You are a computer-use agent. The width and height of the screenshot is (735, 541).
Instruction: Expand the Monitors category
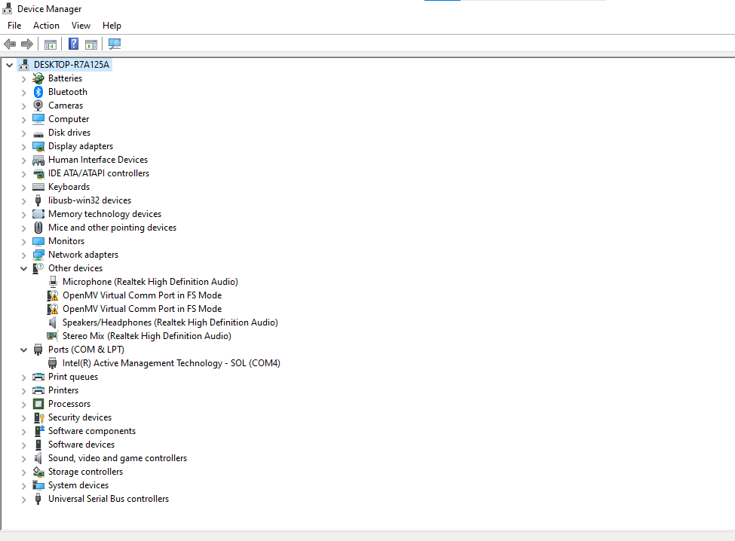click(24, 242)
